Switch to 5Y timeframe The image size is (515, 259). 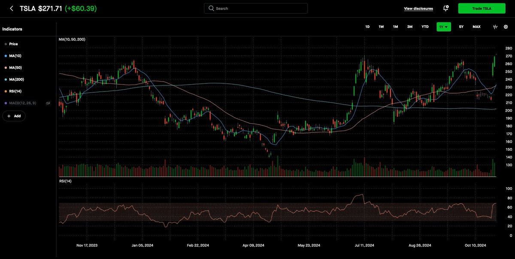(x=461, y=27)
